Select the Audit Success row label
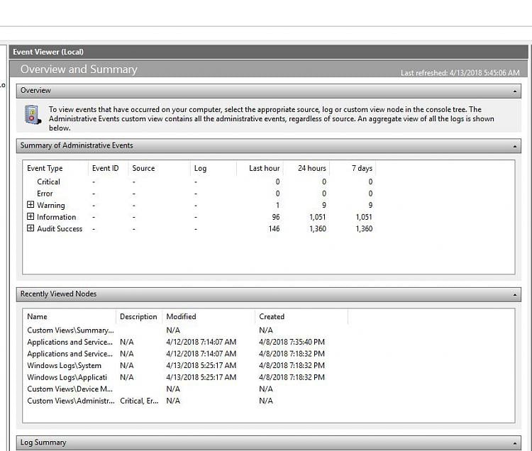Image resolution: width=532 pixels, height=451 pixels. pos(60,228)
